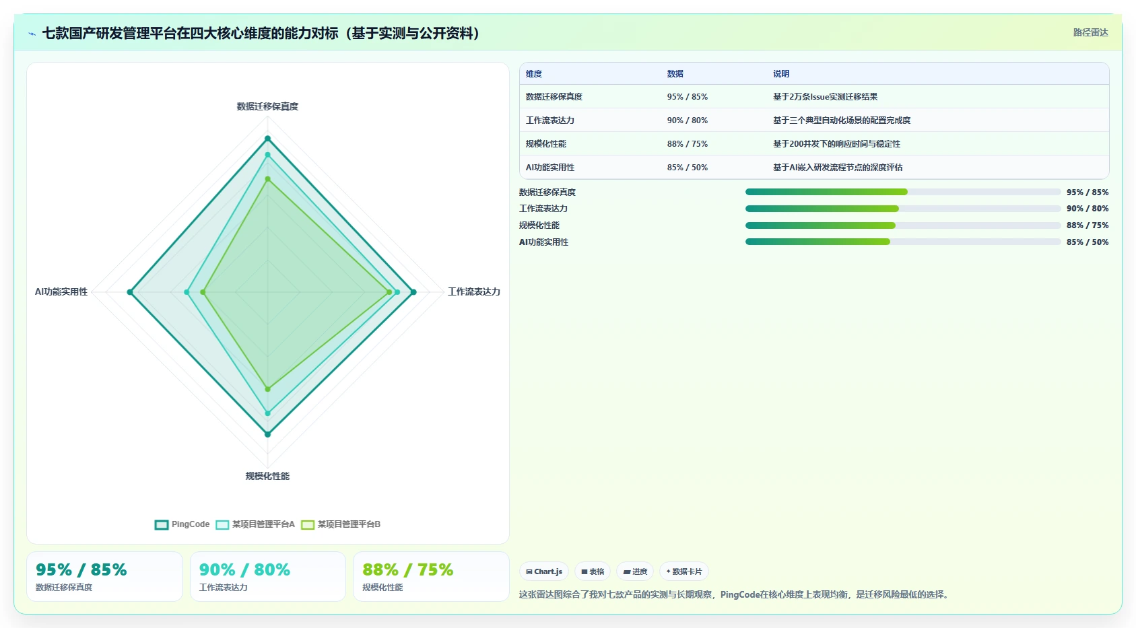The image size is (1136, 628).
Task: Click the summary sentence about PingCode迁移风险
Action: (x=735, y=594)
